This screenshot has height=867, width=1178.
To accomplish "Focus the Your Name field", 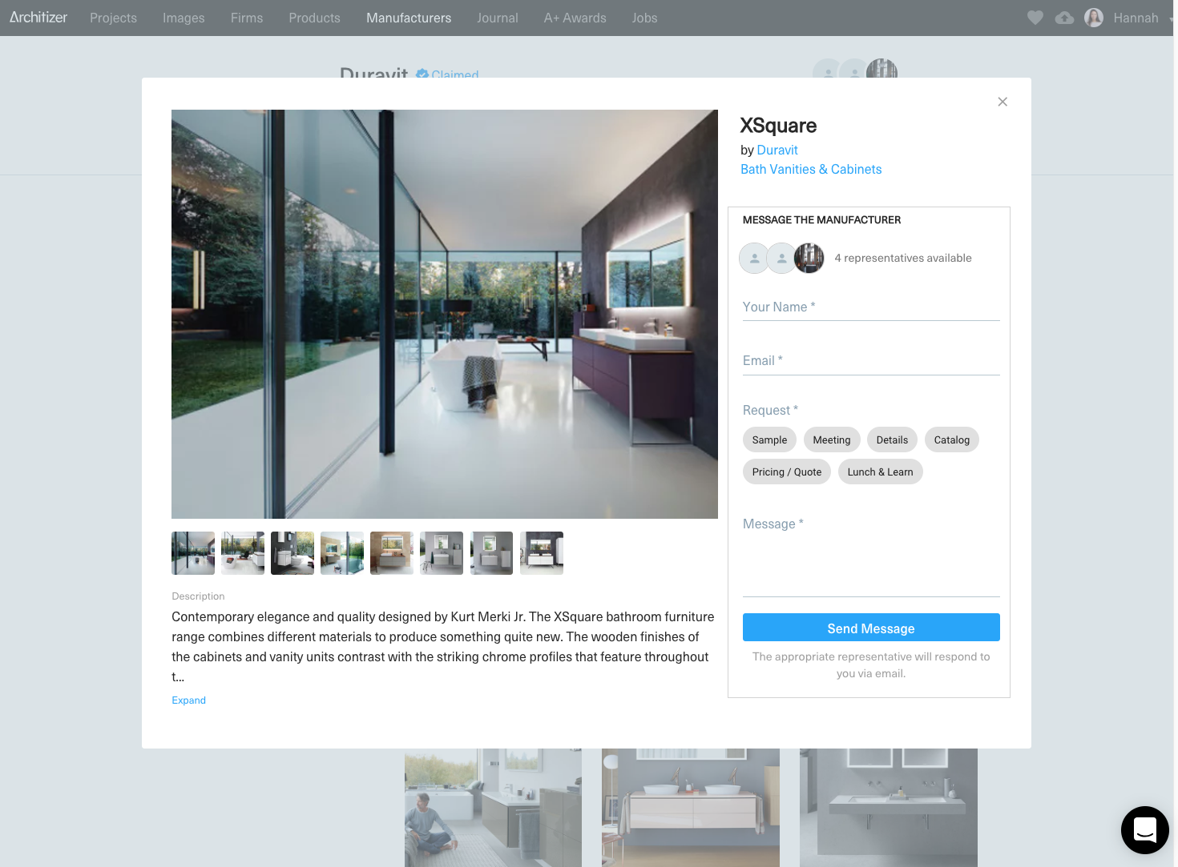I will [x=871, y=307].
